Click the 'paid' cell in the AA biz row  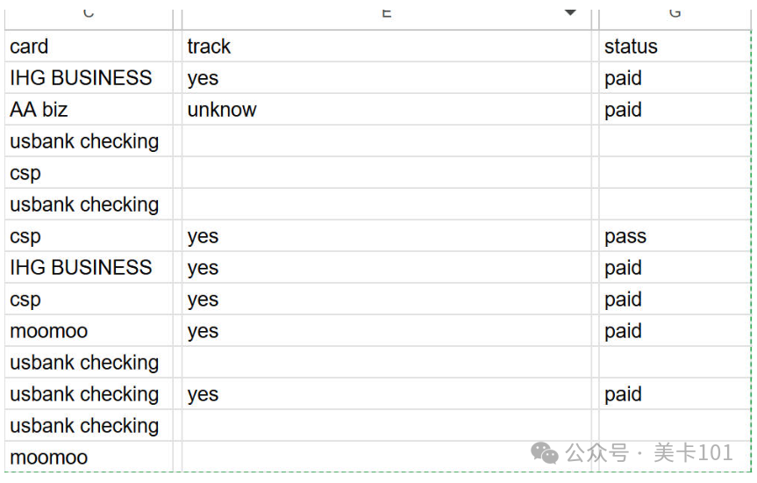(675, 109)
